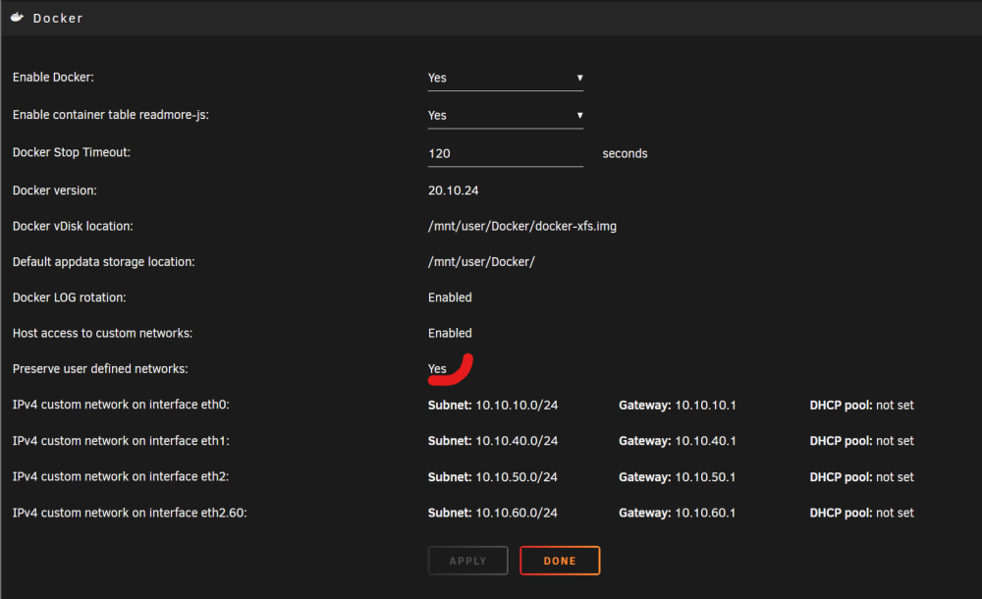Image resolution: width=982 pixels, height=599 pixels.
Task: Select the Docker version value 20.10.24
Action: pos(454,191)
